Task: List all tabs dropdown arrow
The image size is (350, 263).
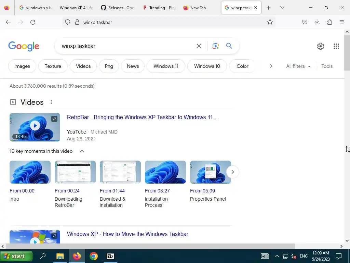Action: coord(282,8)
